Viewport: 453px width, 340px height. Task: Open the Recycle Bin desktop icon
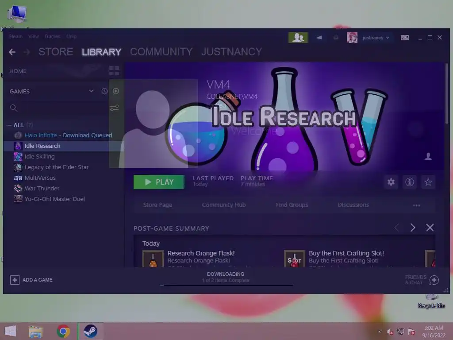coord(431,301)
